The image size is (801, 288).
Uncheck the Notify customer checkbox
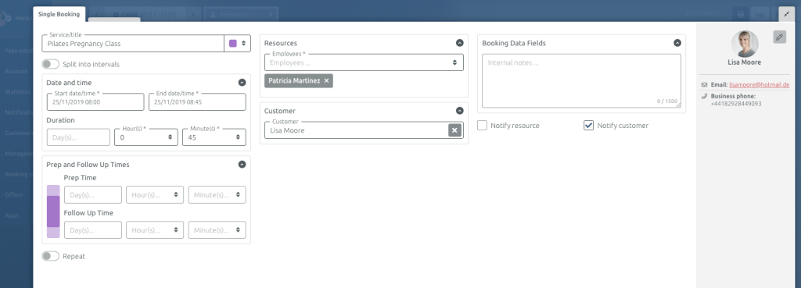(588, 126)
